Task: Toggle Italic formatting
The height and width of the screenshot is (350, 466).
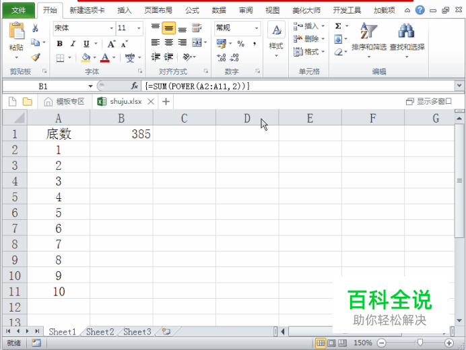Action: [73, 44]
